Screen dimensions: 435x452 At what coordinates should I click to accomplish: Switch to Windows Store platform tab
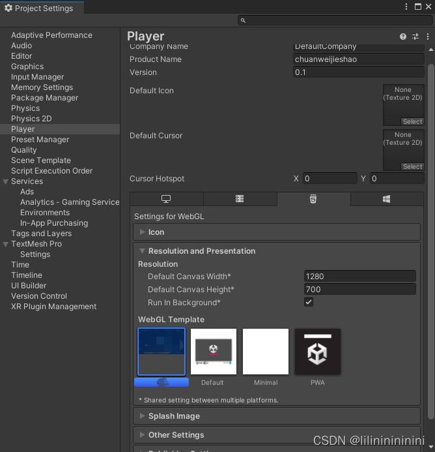[387, 199]
